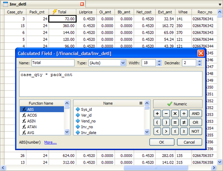The height and width of the screenshot is (171, 223).
Task: Click Function Name list scroll up arrow
Action: point(67,103)
